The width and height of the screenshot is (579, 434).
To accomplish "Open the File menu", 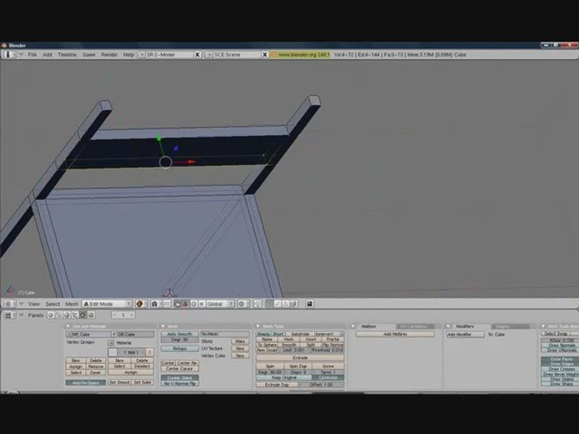I will [32, 55].
